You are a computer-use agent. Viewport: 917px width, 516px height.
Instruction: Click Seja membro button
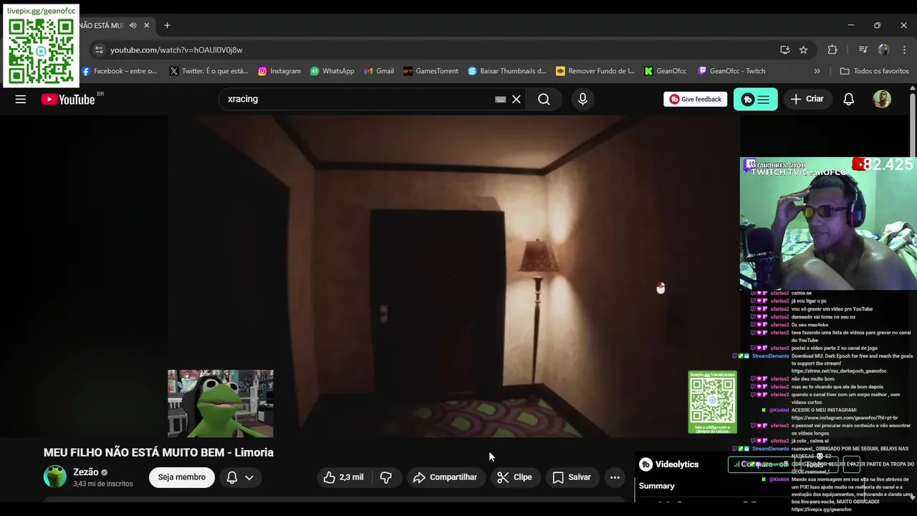pos(182,477)
